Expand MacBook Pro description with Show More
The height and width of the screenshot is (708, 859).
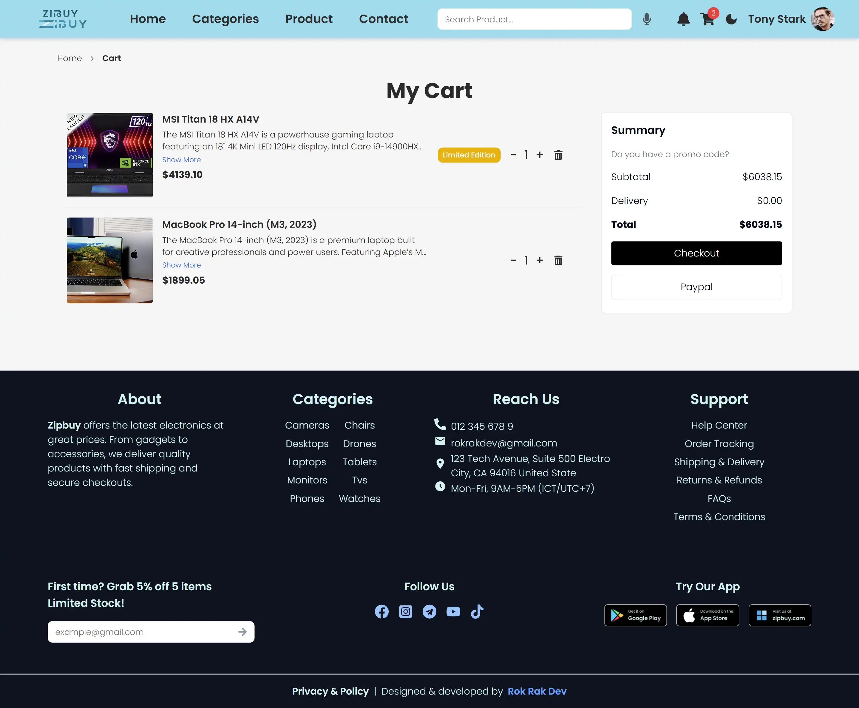pyautogui.click(x=182, y=265)
